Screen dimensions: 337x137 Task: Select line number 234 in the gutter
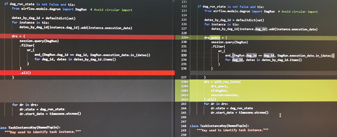tap(184, 60)
